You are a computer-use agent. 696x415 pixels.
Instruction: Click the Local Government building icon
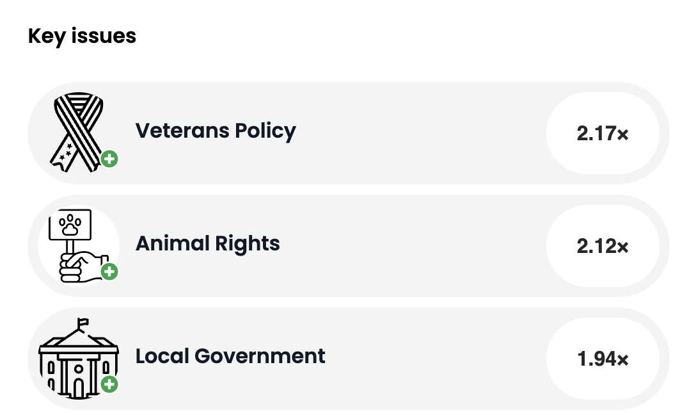click(79, 359)
